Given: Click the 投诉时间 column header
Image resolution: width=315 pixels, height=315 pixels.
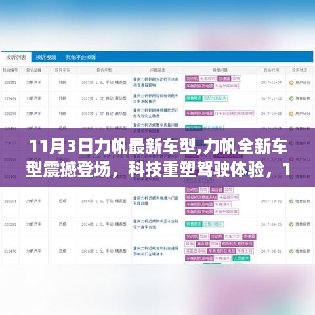Looking at the screenshot, I should coord(271,70).
